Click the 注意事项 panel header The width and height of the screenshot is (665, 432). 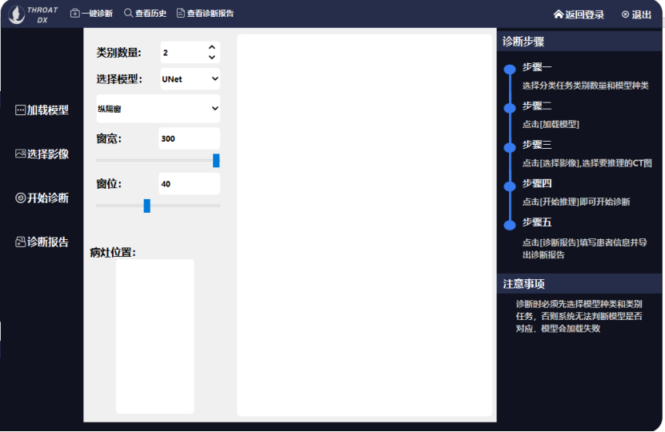pos(579,284)
